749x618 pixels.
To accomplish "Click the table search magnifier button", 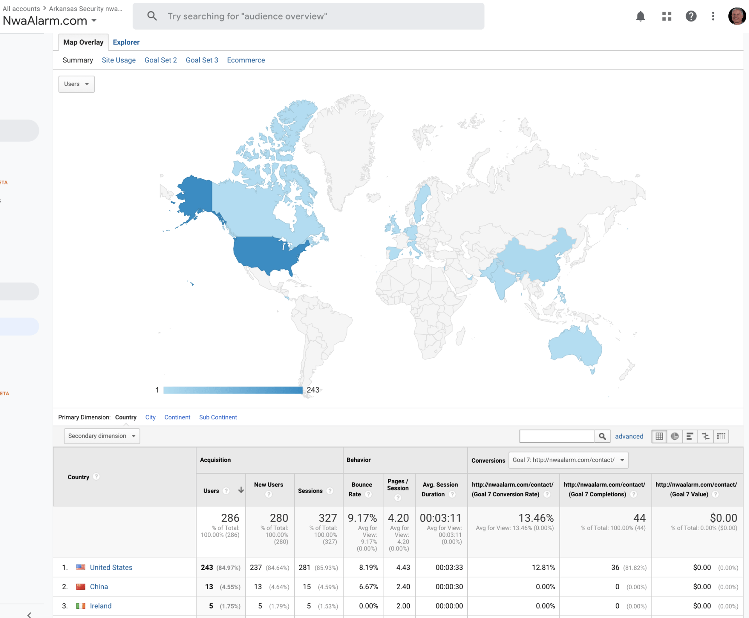I will coord(602,436).
